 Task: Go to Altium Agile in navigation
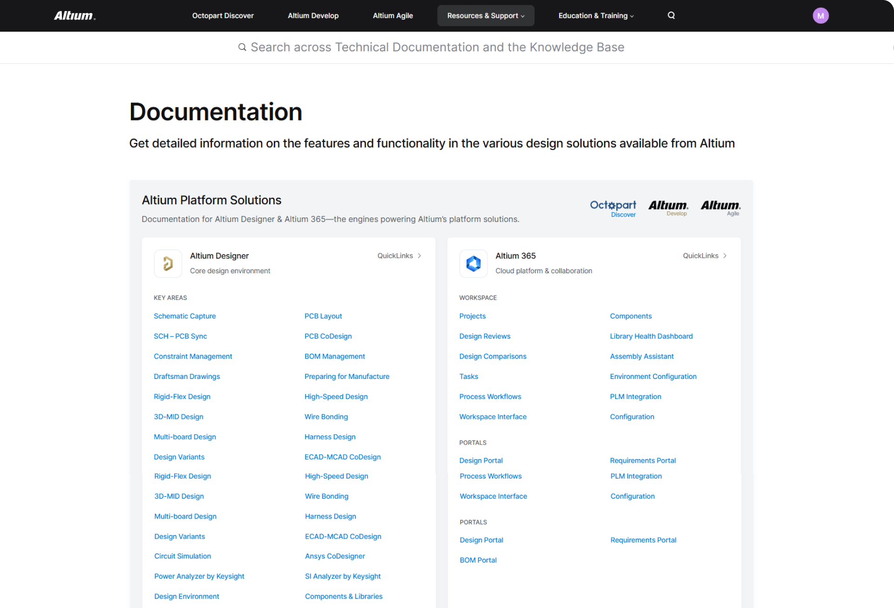coord(393,16)
